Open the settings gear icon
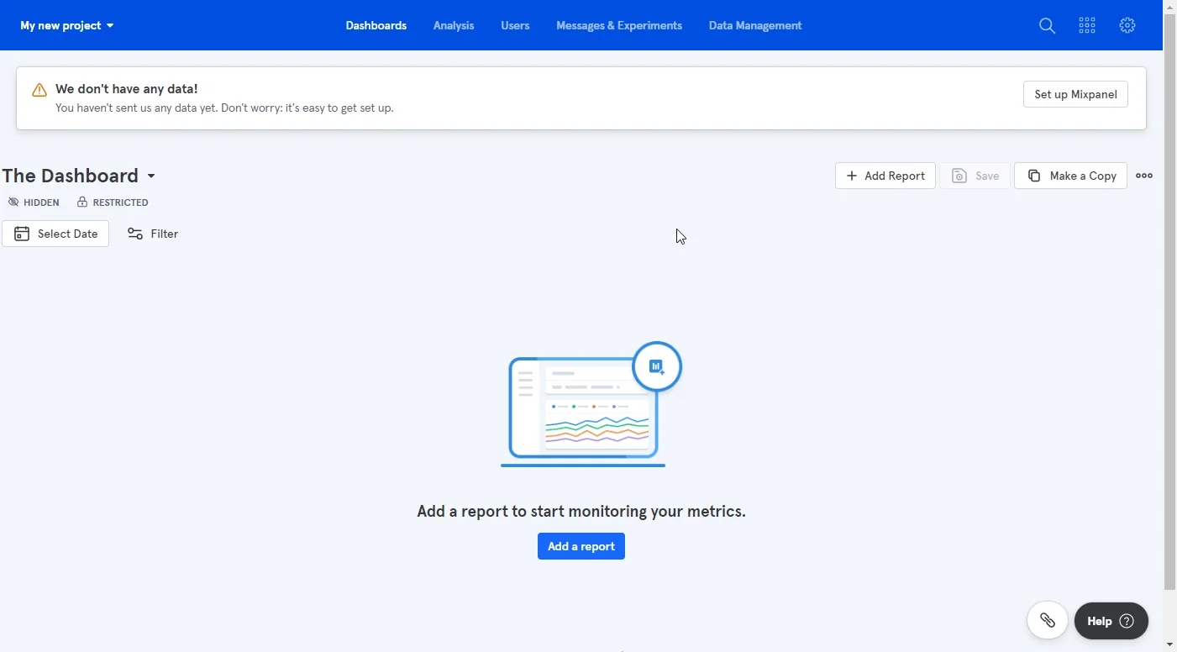Viewport: 1177px width, 652px height. point(1127,26)
